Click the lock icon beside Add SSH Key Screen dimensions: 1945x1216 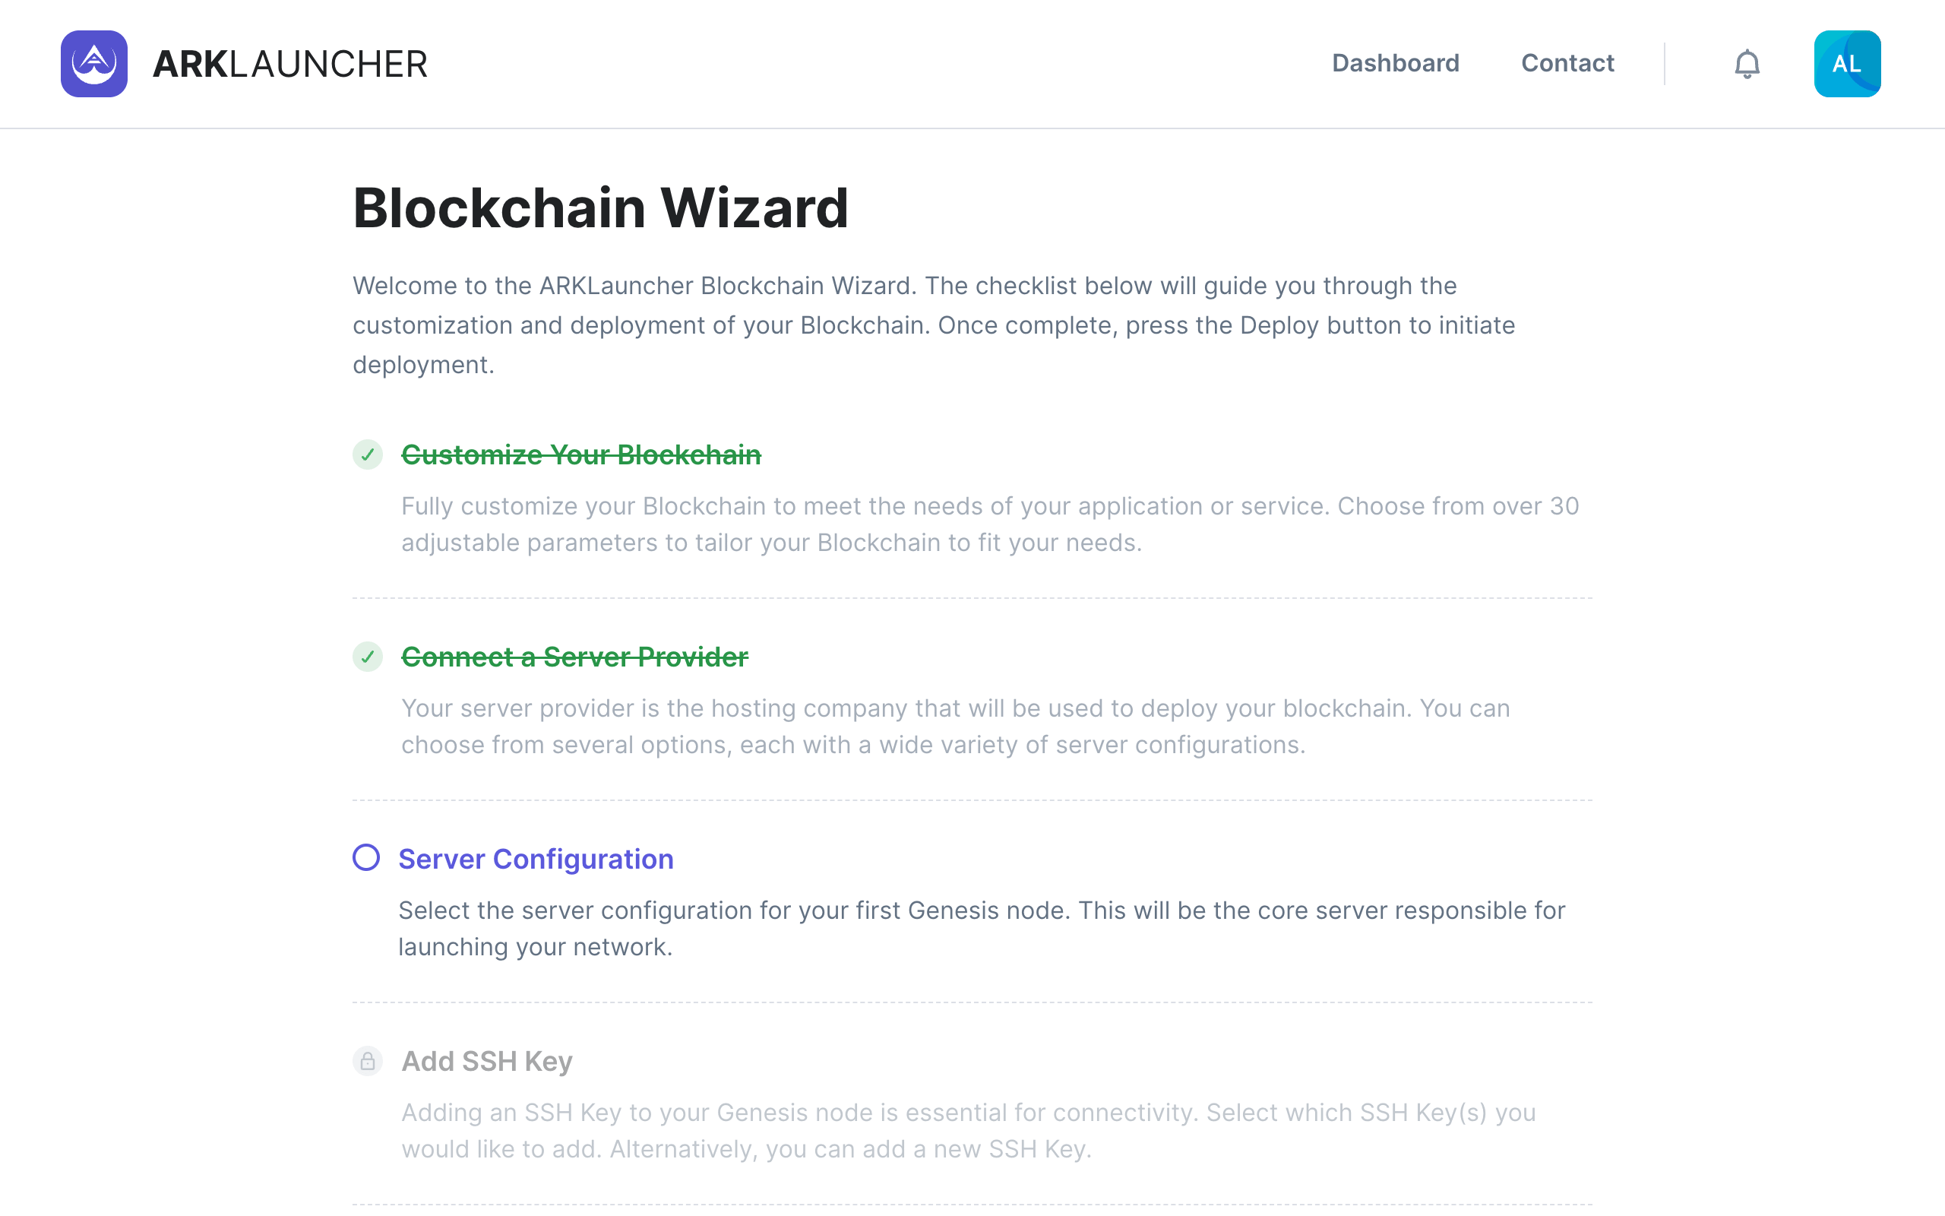[x=367, y=1062]
